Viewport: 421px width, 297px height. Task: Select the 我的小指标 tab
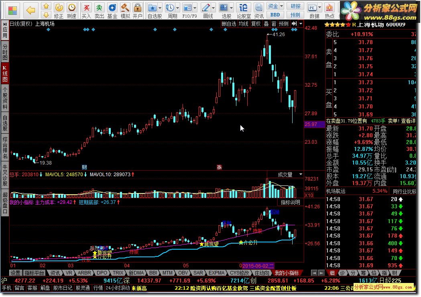tap(287, 273)
